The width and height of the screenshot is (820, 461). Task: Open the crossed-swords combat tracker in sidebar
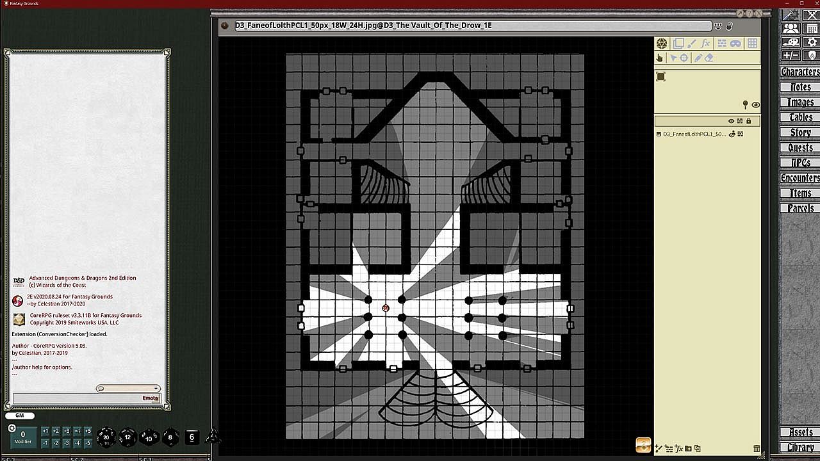[811, 15]
